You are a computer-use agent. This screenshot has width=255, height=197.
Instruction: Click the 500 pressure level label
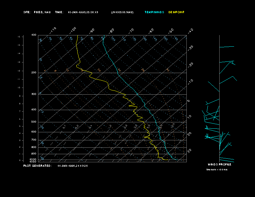coord(33,122)
